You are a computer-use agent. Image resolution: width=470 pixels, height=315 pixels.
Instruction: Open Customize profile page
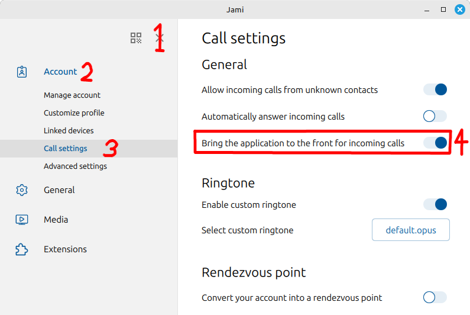point(74,113)
